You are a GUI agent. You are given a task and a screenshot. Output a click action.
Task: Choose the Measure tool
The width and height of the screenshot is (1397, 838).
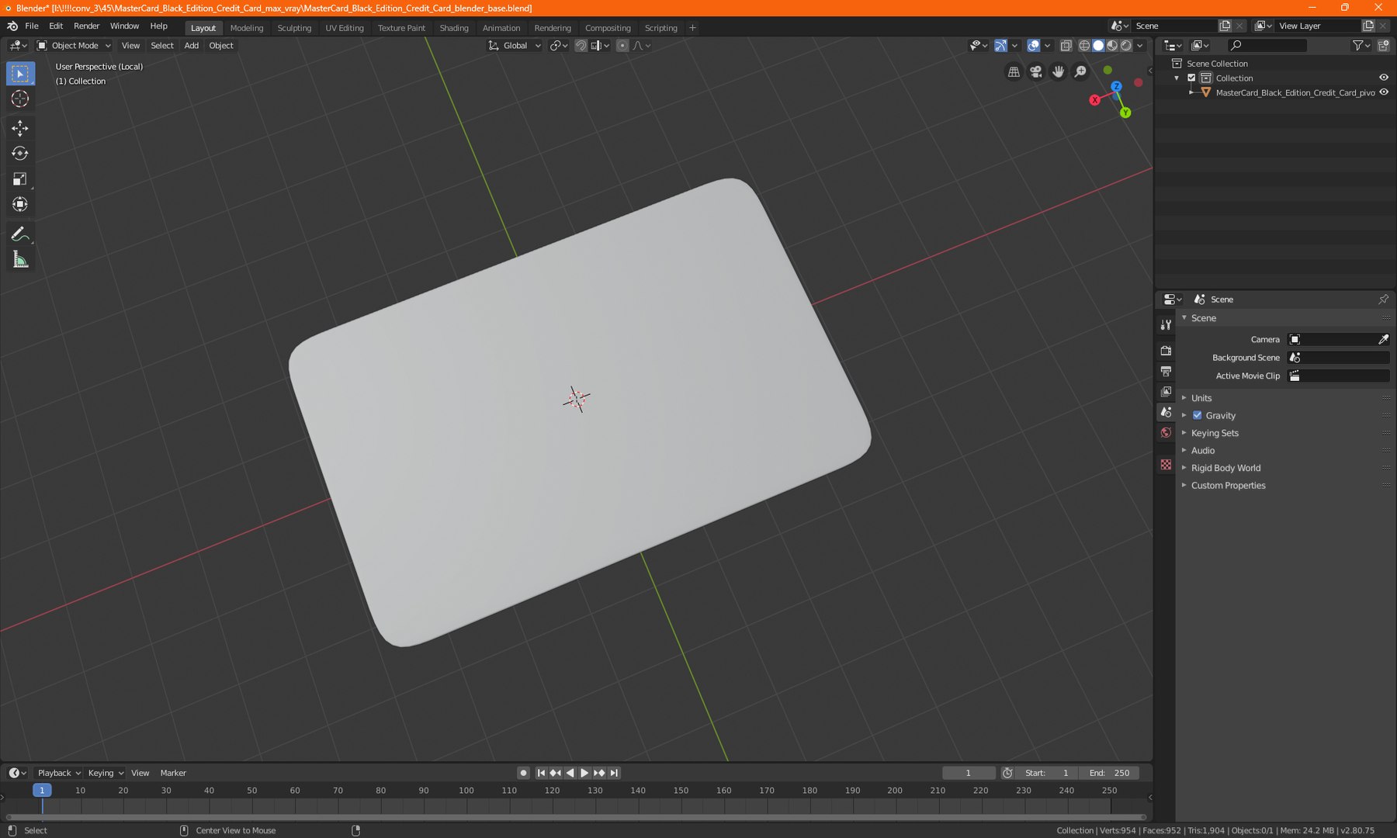[x=20, y=259]
